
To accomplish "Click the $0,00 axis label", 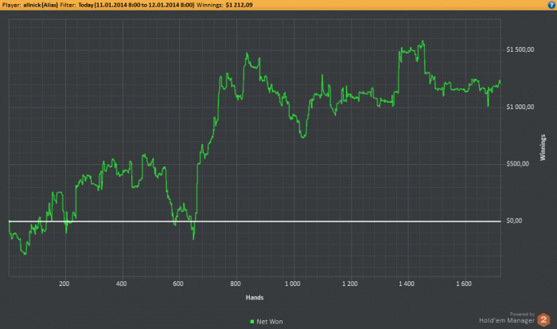I will tap(514, 221).
